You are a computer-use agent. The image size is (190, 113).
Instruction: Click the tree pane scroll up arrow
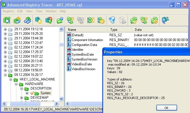(61, 29)
